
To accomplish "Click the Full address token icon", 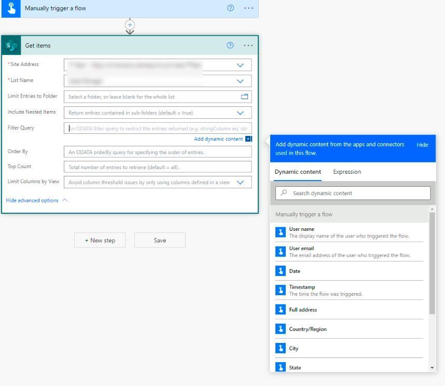I will pos(281,309).
